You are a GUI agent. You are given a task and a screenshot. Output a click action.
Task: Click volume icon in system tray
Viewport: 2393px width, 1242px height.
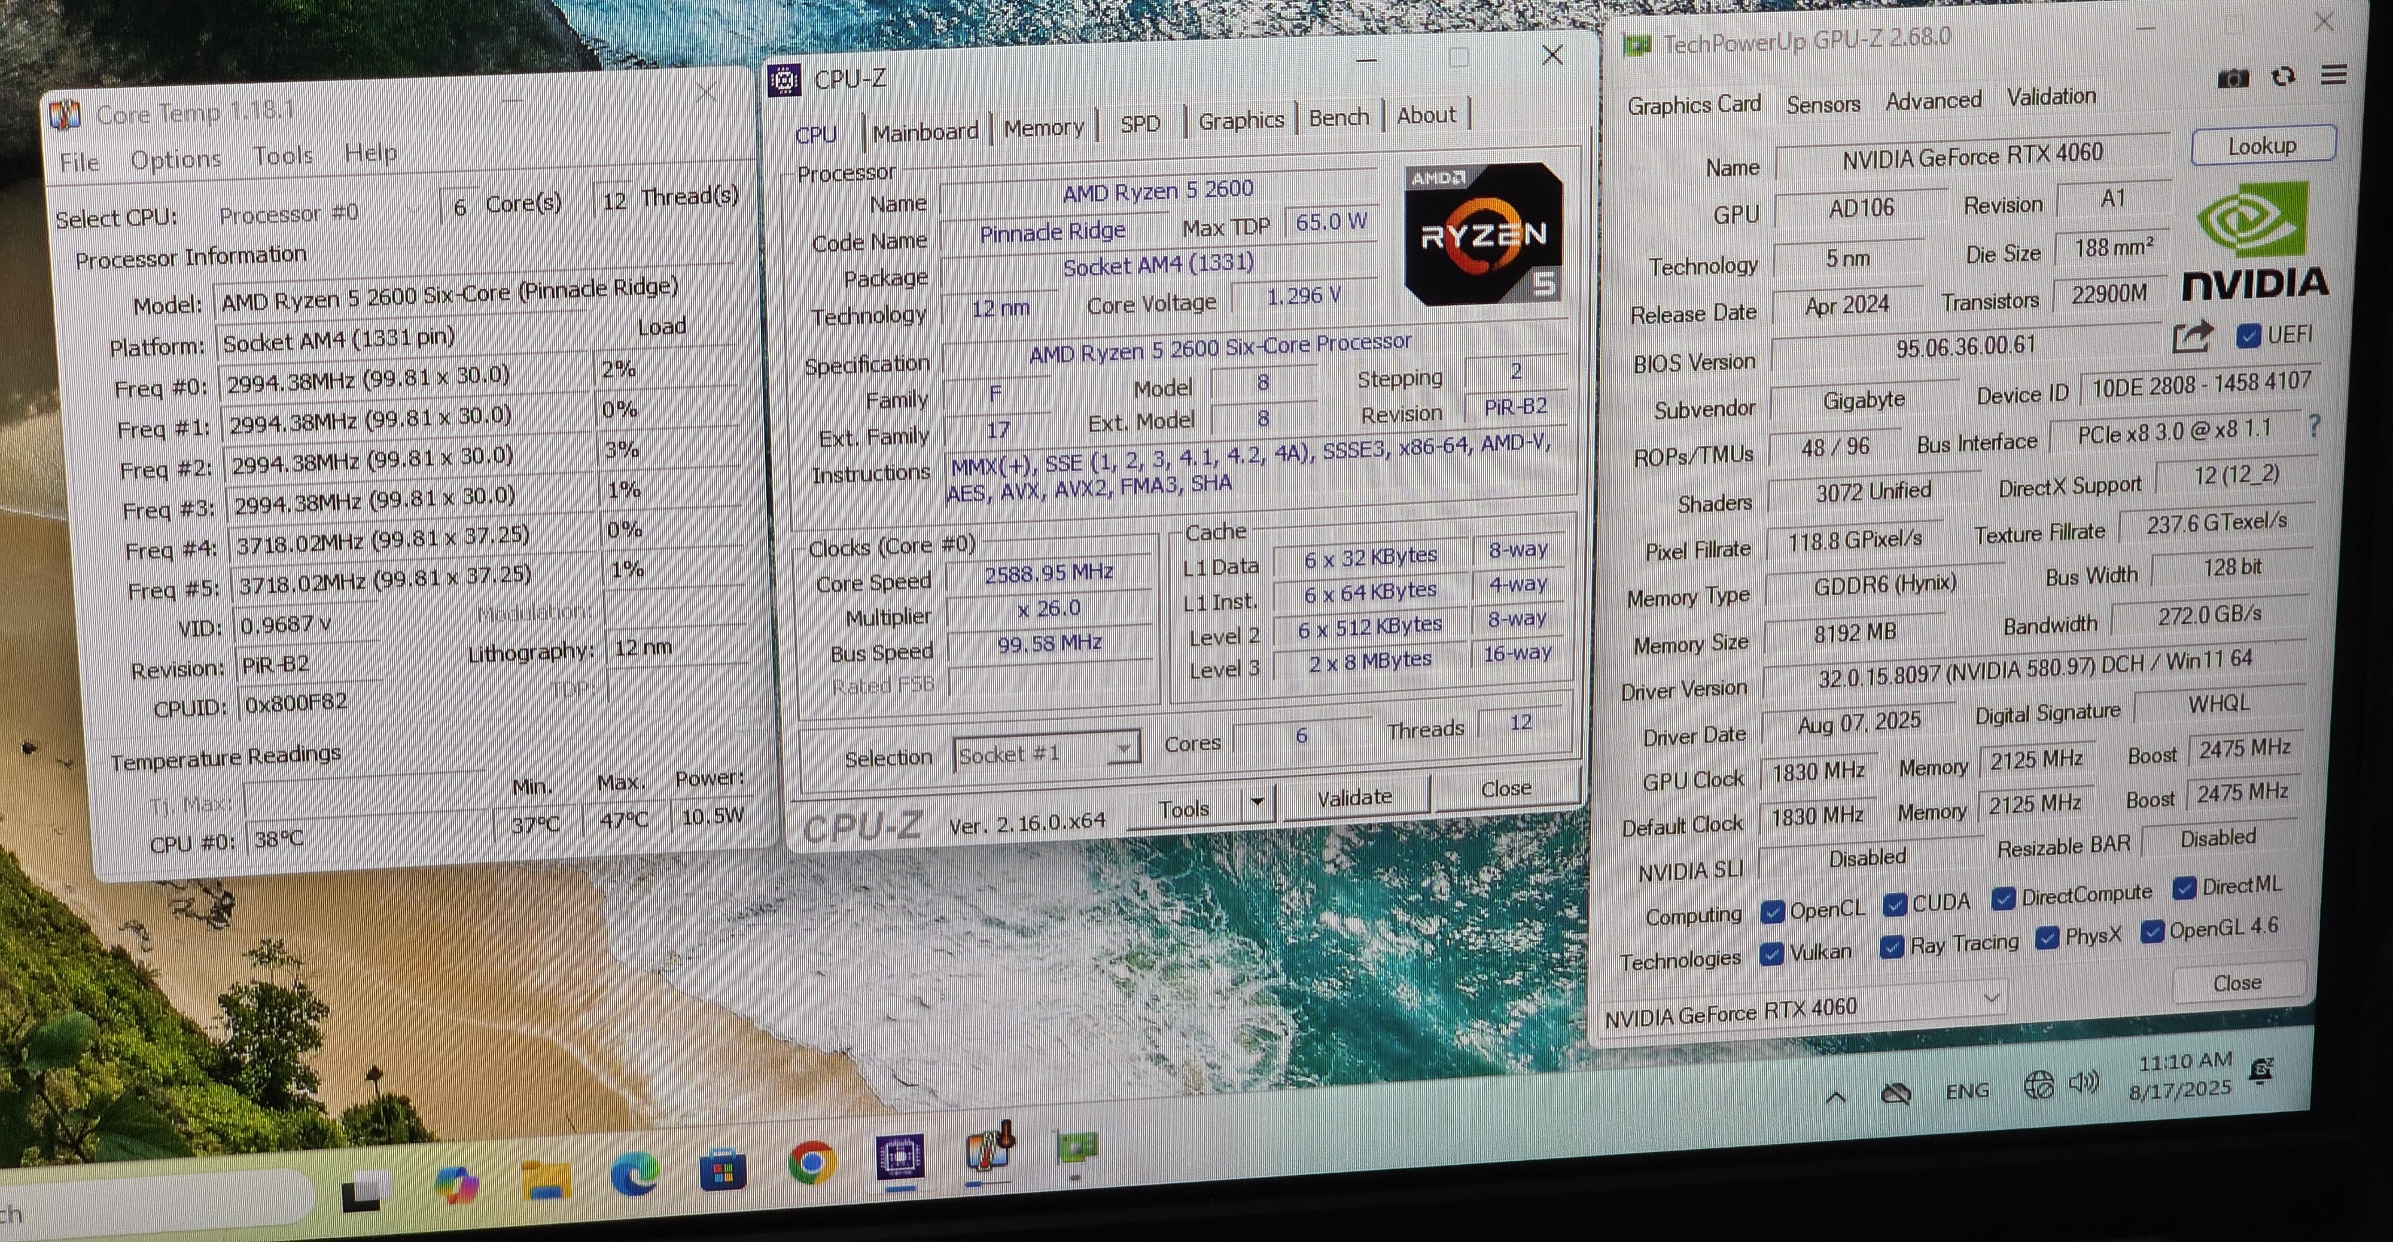pyautogui.click(x=2084, y=1082)
